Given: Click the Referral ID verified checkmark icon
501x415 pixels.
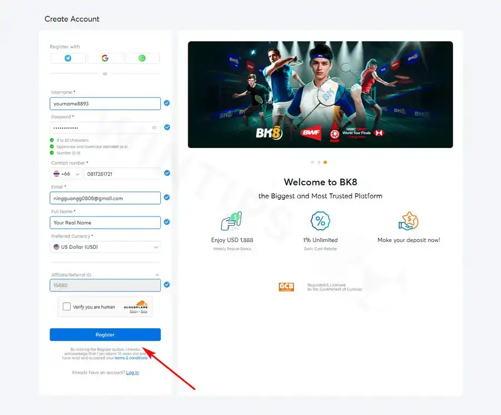Looking at the screenshot, I should click(167, 285).
